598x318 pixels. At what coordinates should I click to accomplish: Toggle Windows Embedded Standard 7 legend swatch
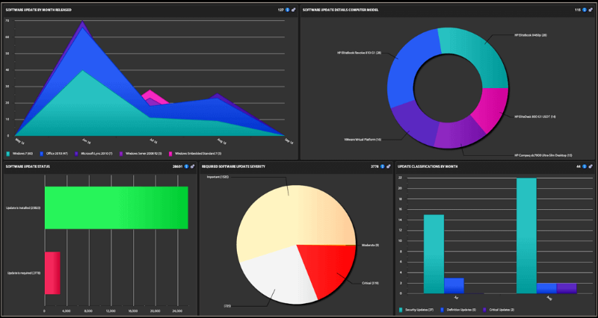[170, 154]
